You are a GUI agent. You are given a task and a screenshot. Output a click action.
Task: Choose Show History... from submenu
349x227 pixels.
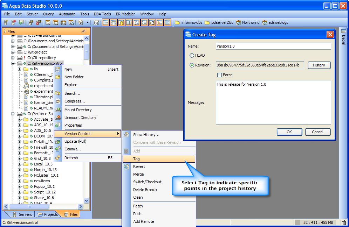[x=159, y=135]
